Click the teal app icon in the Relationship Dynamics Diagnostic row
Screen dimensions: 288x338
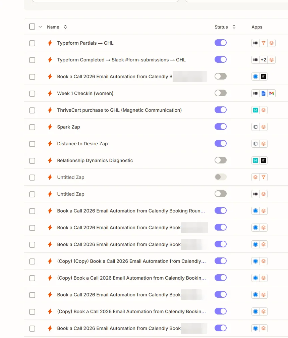(255, 160)
